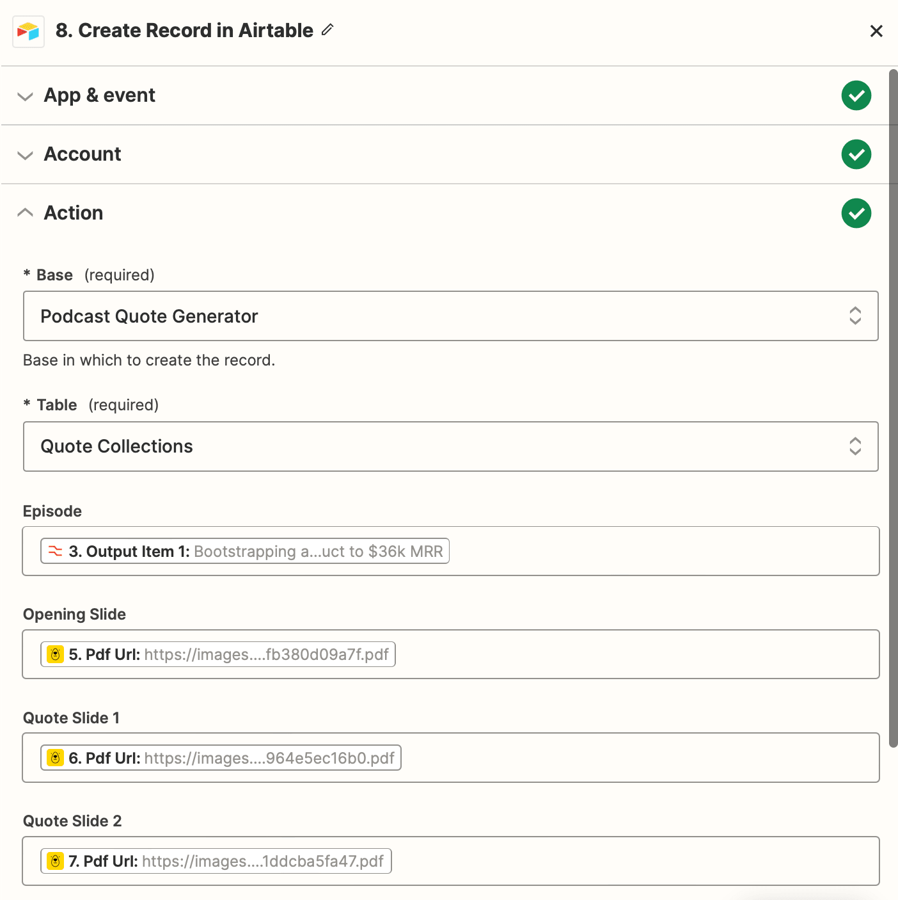
Task: Click the green checkmark beside Account
Action: coord(856,154)
